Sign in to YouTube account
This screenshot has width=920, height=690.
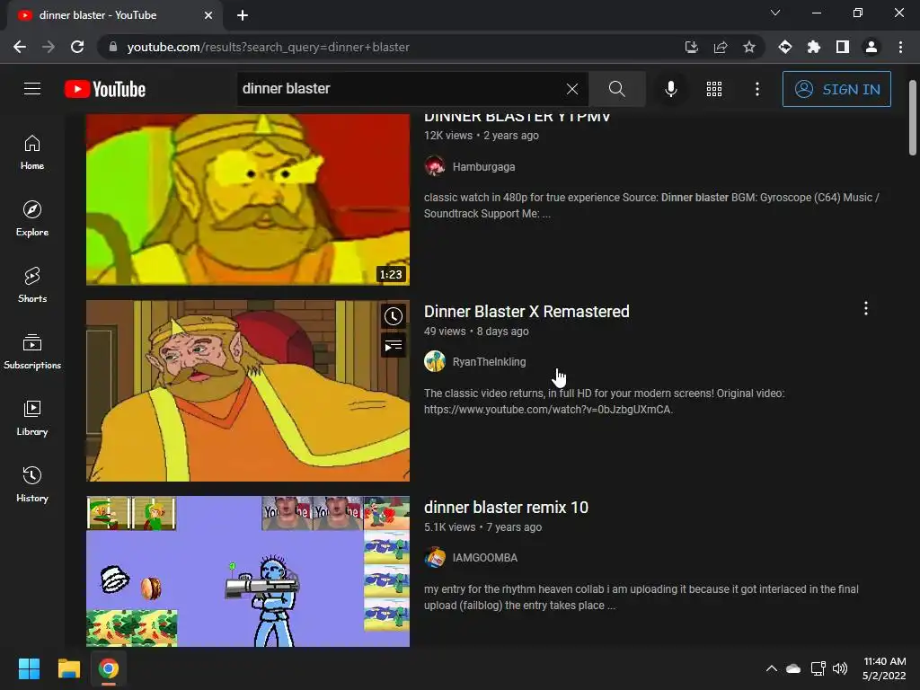click(836, 89)
